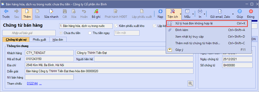Close the form with Đóng
The height and width of the screenshot is (92, 259).
click(x=251, y=14)
